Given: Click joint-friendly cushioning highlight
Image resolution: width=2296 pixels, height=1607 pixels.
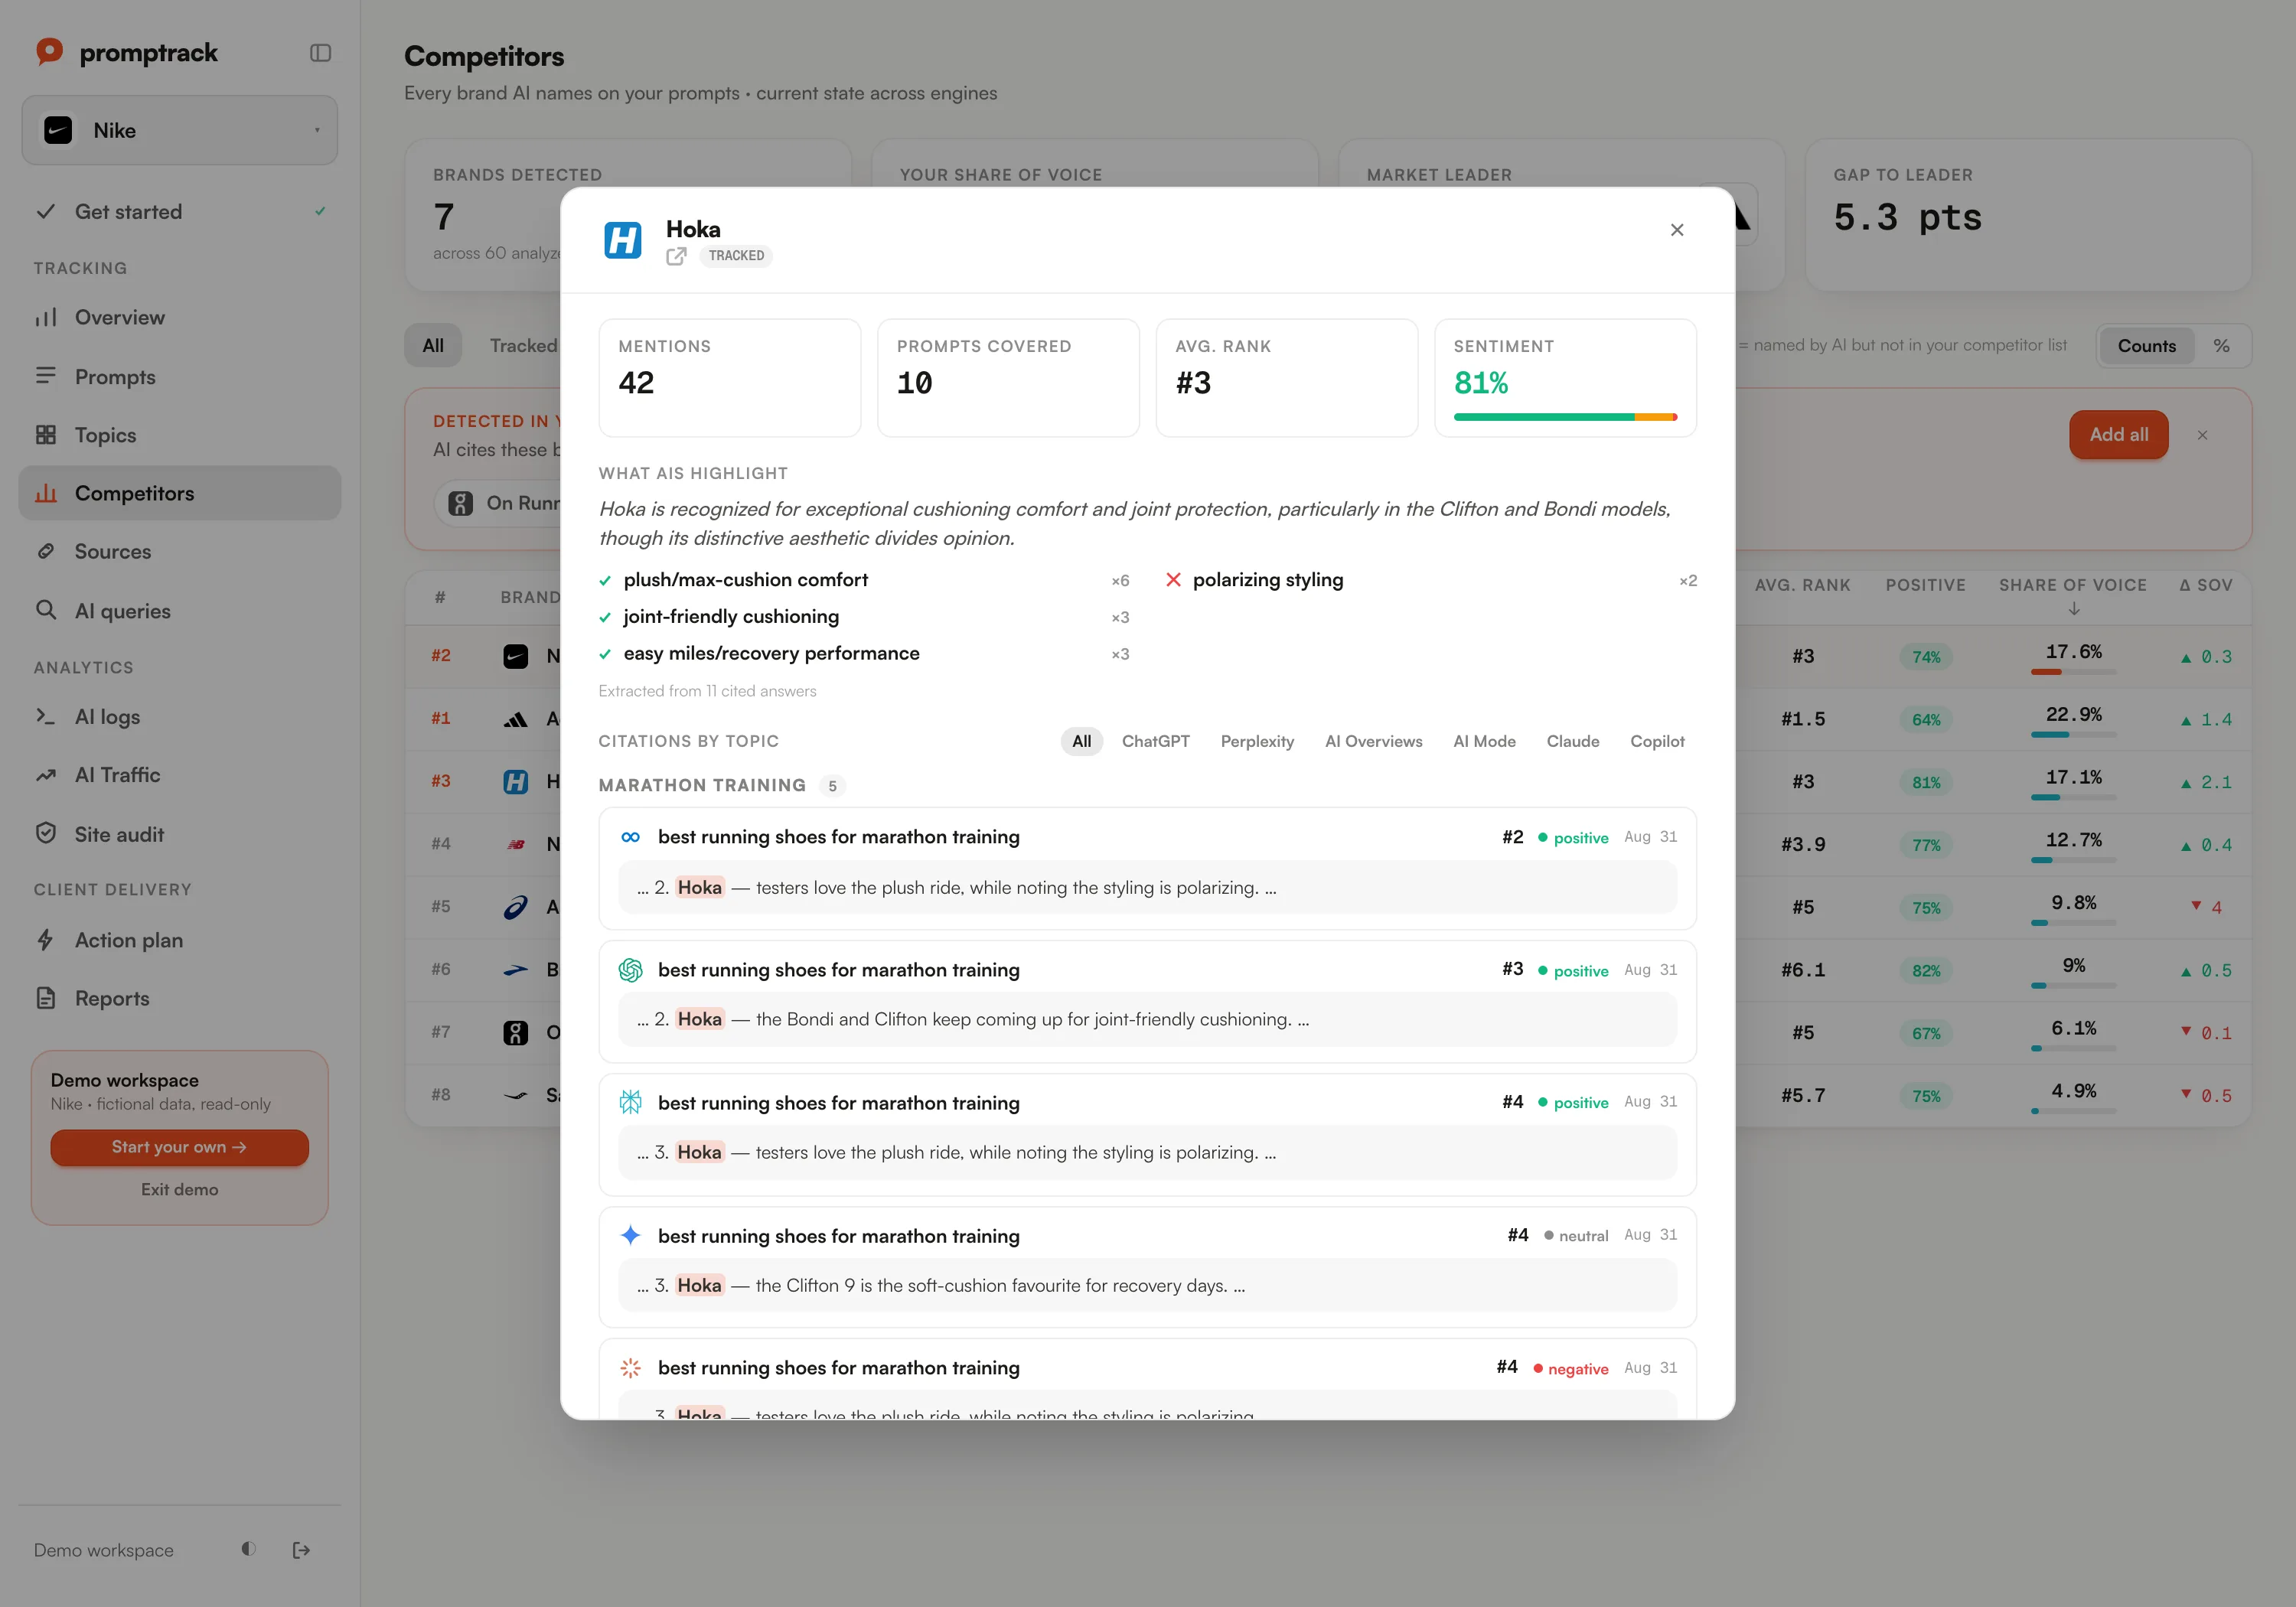Looking at the screenshot, I should [x=731, y=617].
